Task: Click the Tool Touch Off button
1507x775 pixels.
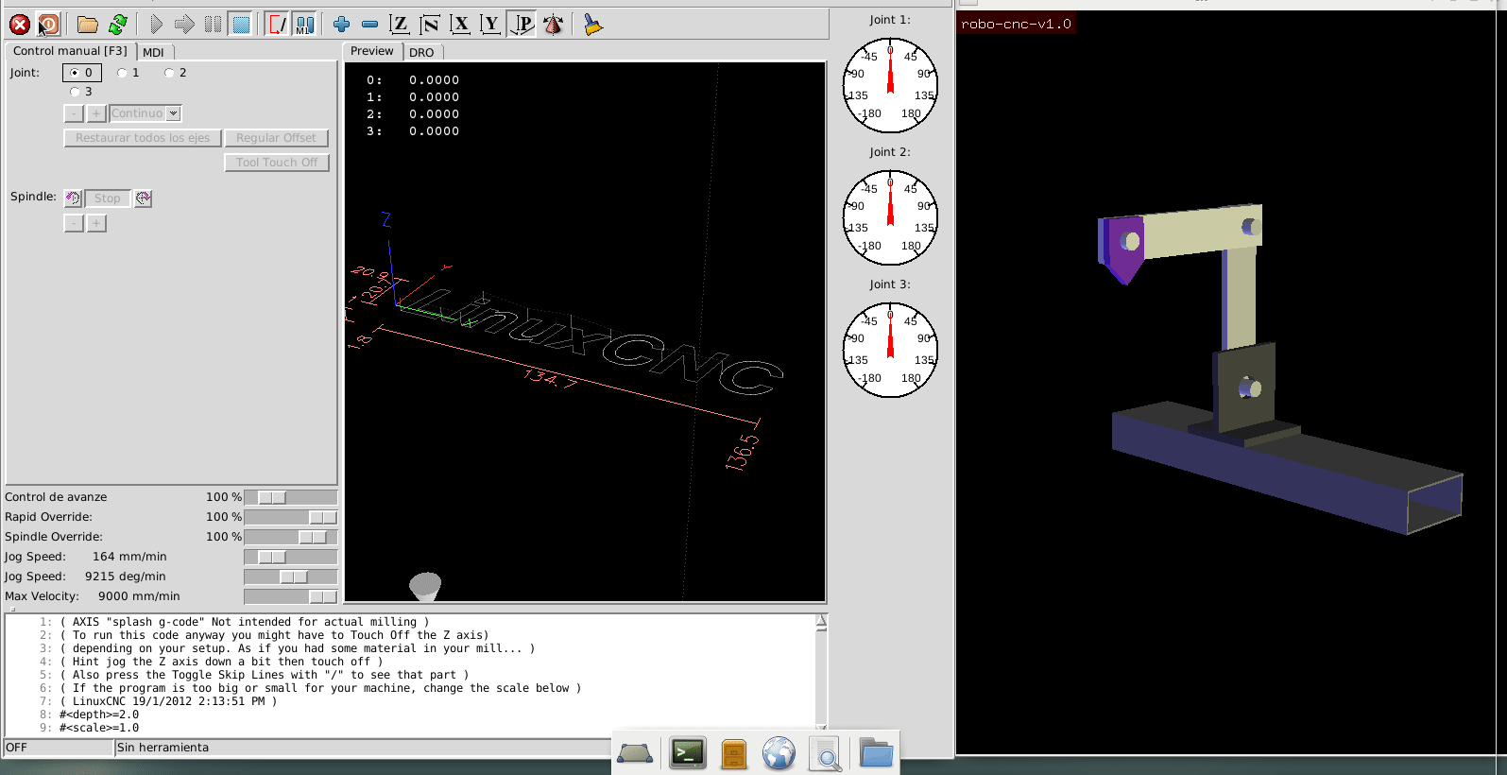Action: [x=277, y=163]
